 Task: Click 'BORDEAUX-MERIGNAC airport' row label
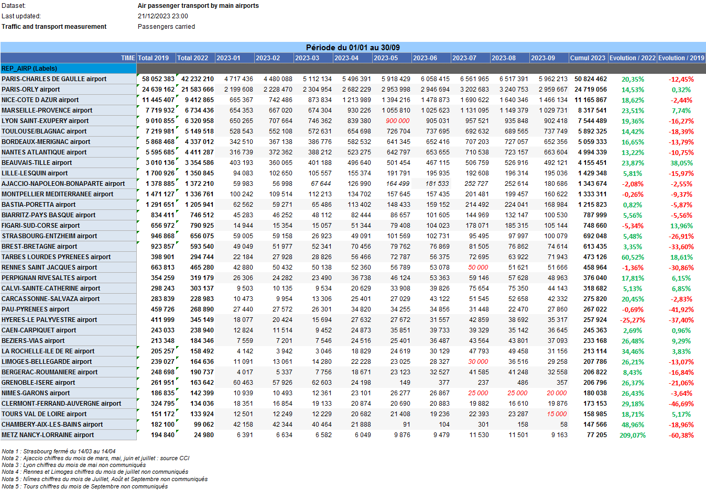click(68, 142)
